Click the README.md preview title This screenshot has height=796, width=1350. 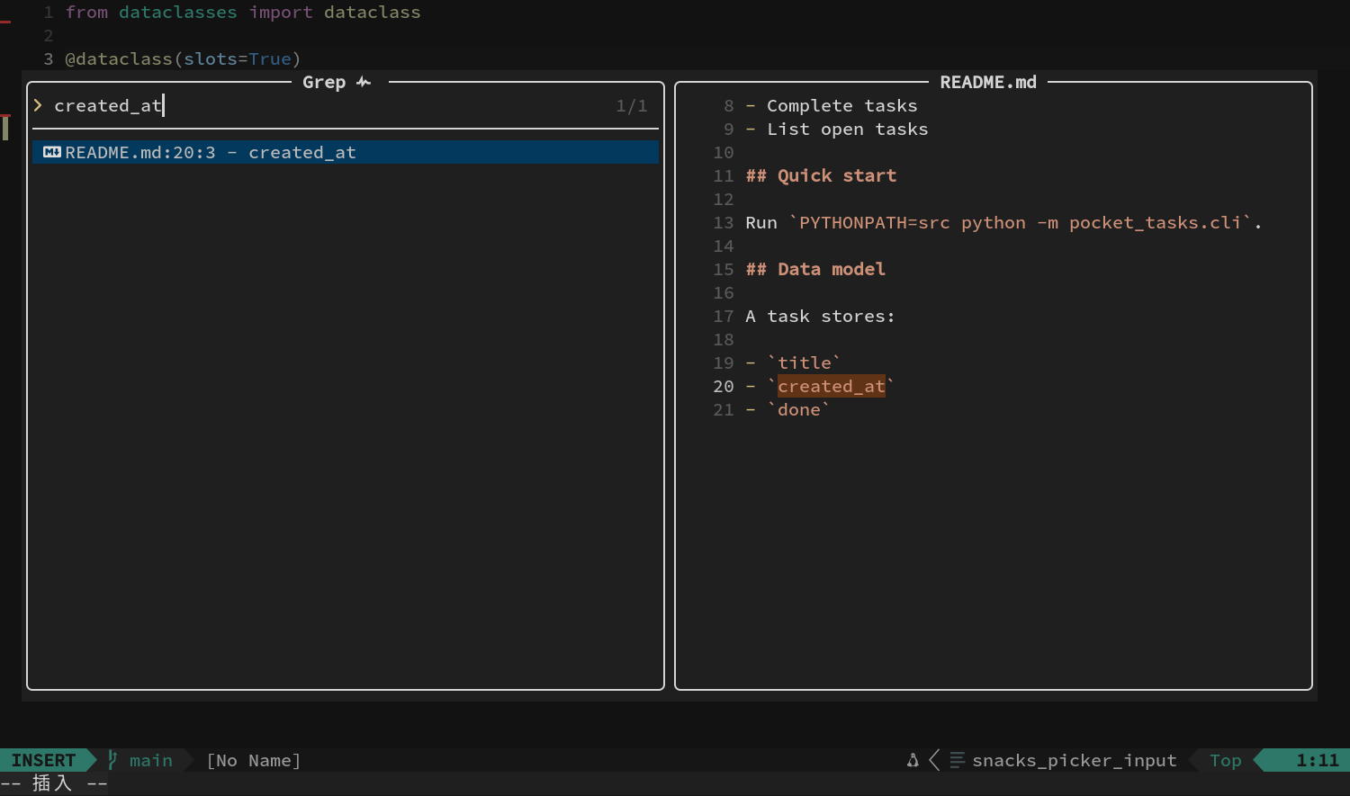(988, 82)
